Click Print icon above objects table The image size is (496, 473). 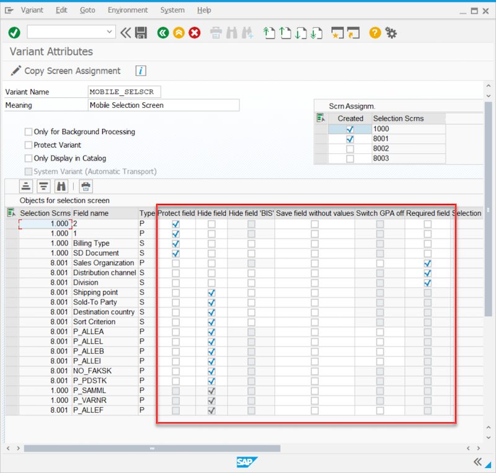click(x=86, y=187)
